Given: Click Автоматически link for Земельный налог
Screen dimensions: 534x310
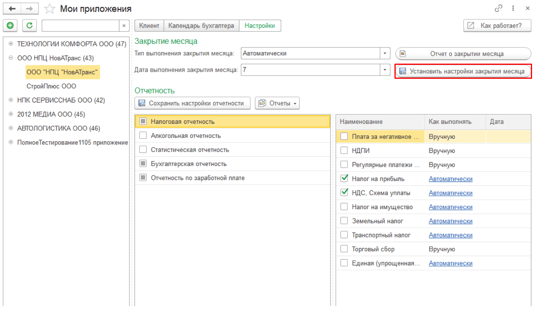Looking at the screenshot, I should 450,221.
